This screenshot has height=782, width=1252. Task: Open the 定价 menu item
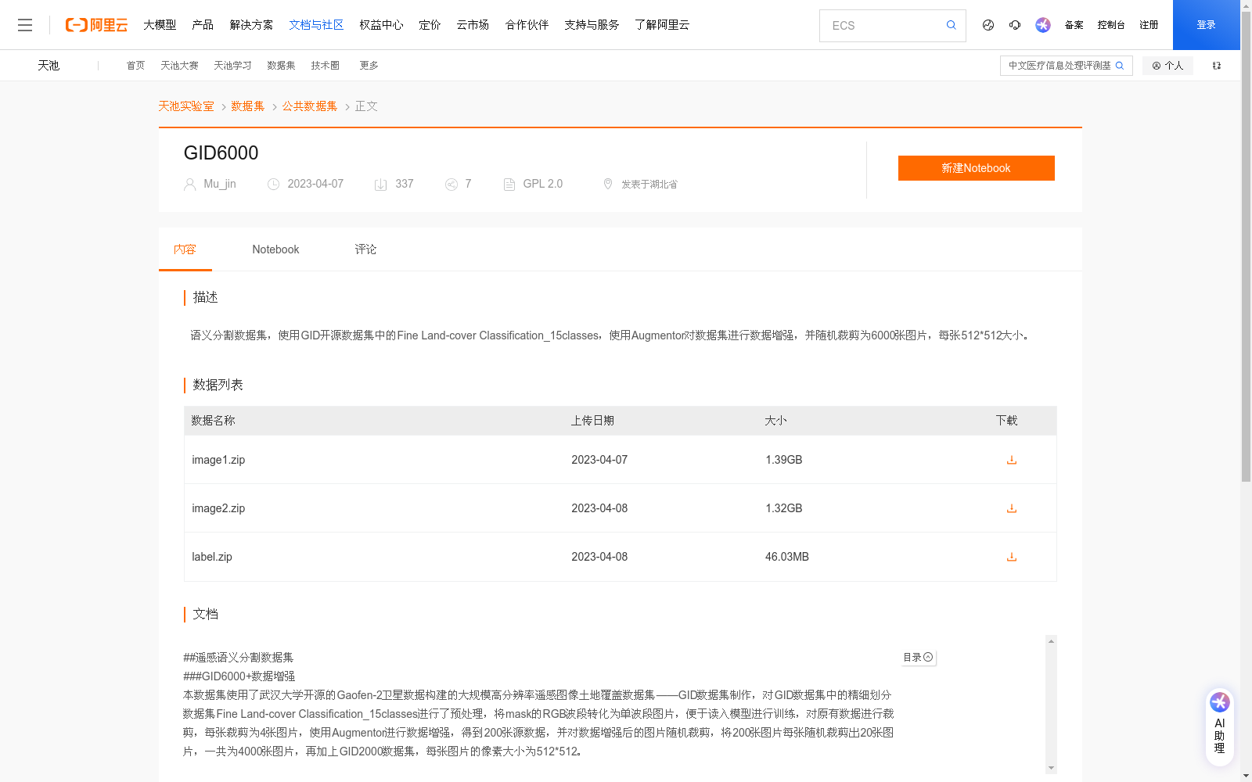click(x=430, y=25)
